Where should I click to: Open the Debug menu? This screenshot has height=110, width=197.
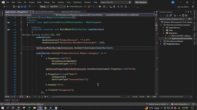click(x=46, y=2)
